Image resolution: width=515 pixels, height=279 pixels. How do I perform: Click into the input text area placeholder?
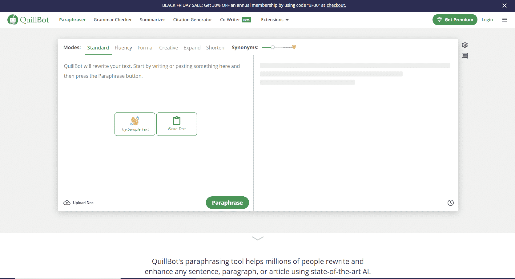152,71
